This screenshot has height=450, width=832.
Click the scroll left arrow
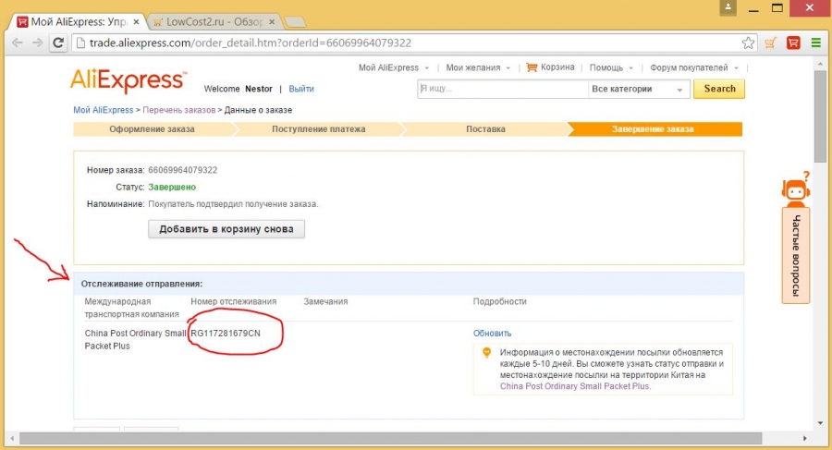click(13, 438)
